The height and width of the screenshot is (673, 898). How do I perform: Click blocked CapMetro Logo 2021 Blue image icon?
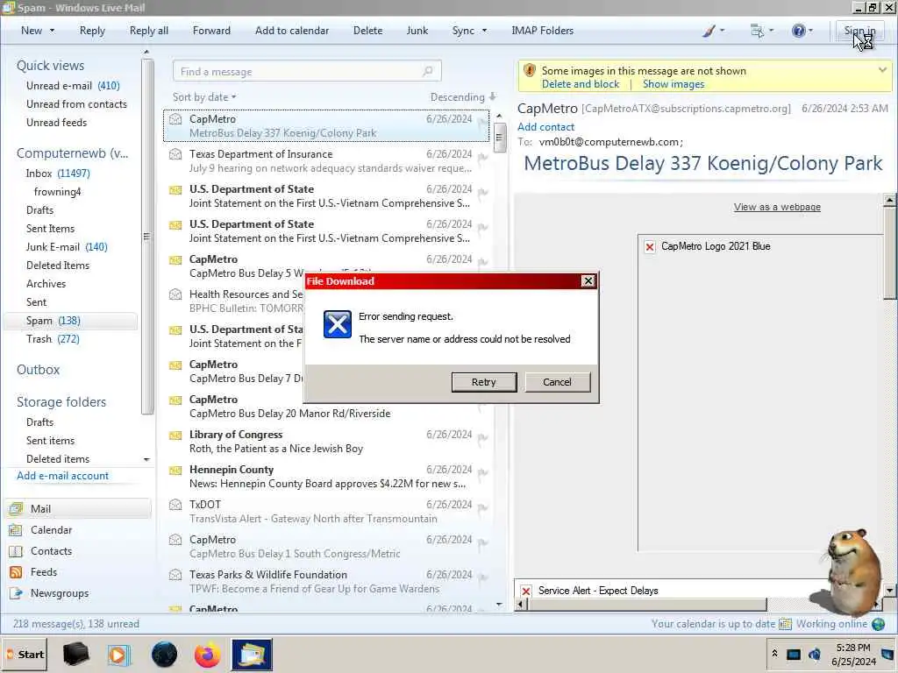tap(650, 246)
